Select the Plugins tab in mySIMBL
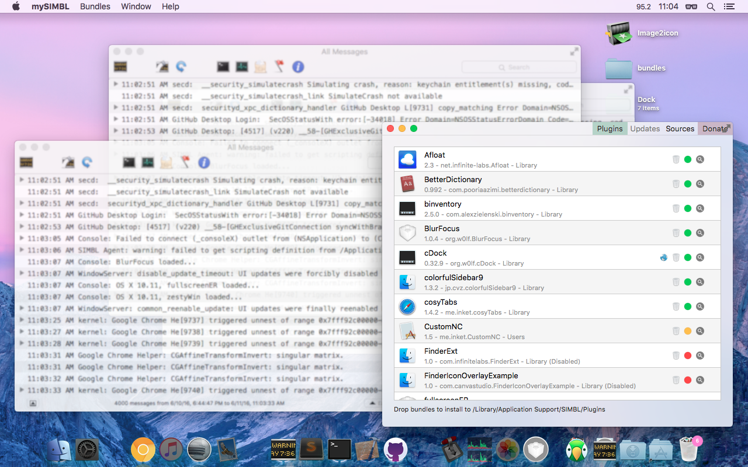 click(610, 128)
